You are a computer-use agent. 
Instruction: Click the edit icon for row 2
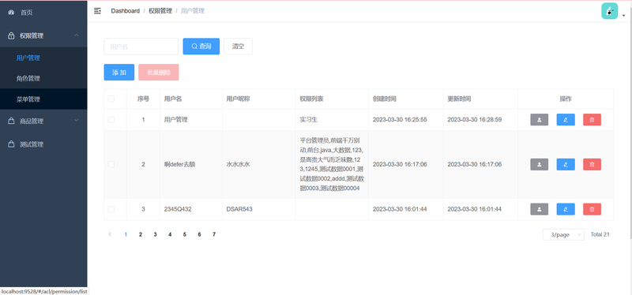(x=566, y=164)
